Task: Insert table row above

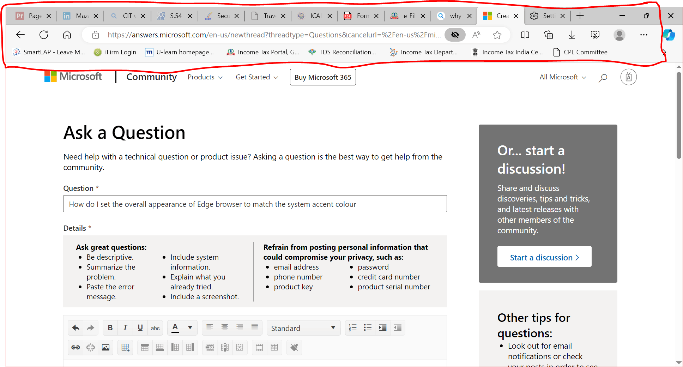Action: 145,348
